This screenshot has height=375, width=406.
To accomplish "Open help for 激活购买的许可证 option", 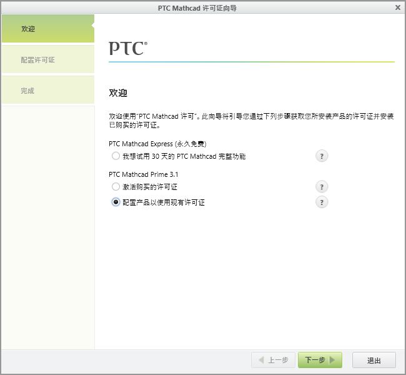I will pyautogui.click(x=322, y=187).
